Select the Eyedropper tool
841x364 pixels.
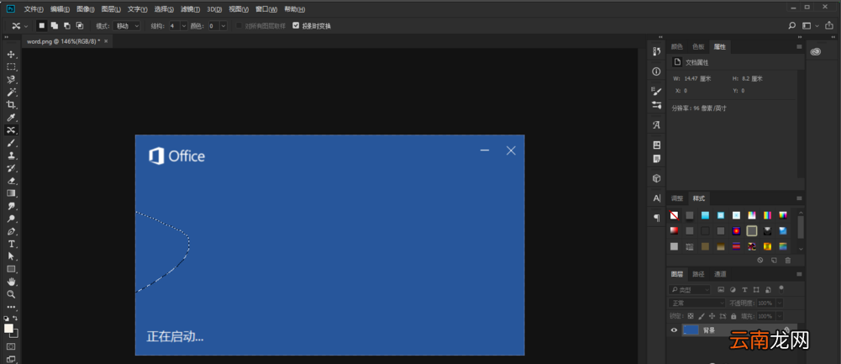click(x=11, y=118)
